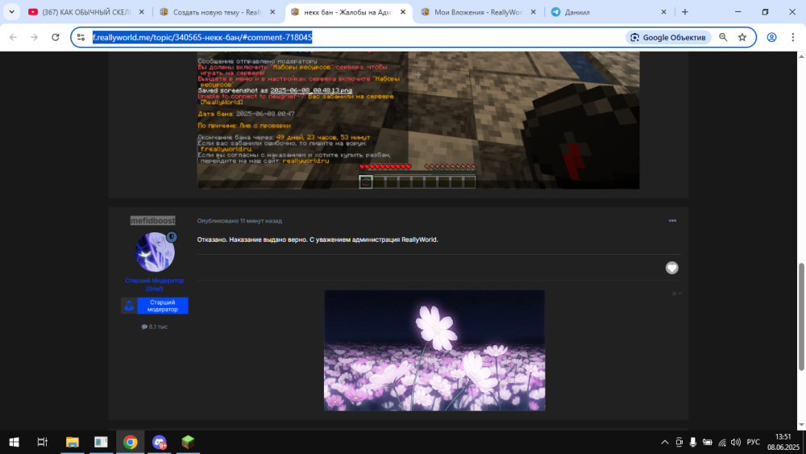The image size is (806, 454).
Task: Open Chrome's three-dot menu
Action: (792, 37)
